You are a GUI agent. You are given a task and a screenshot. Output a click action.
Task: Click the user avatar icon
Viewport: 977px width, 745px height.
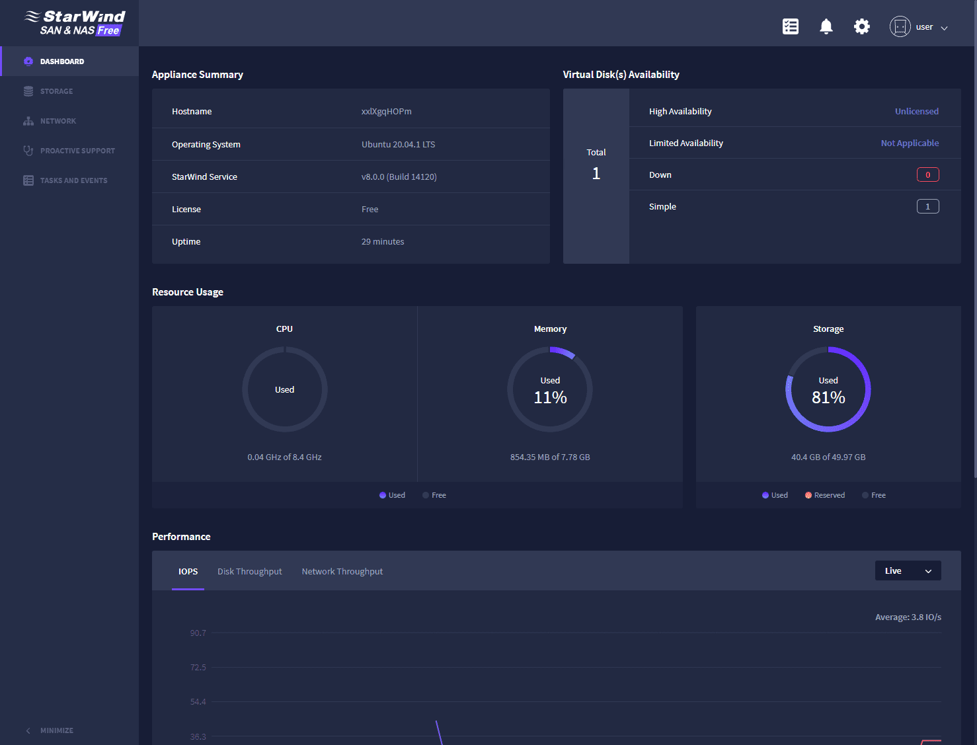pos(900,26)
